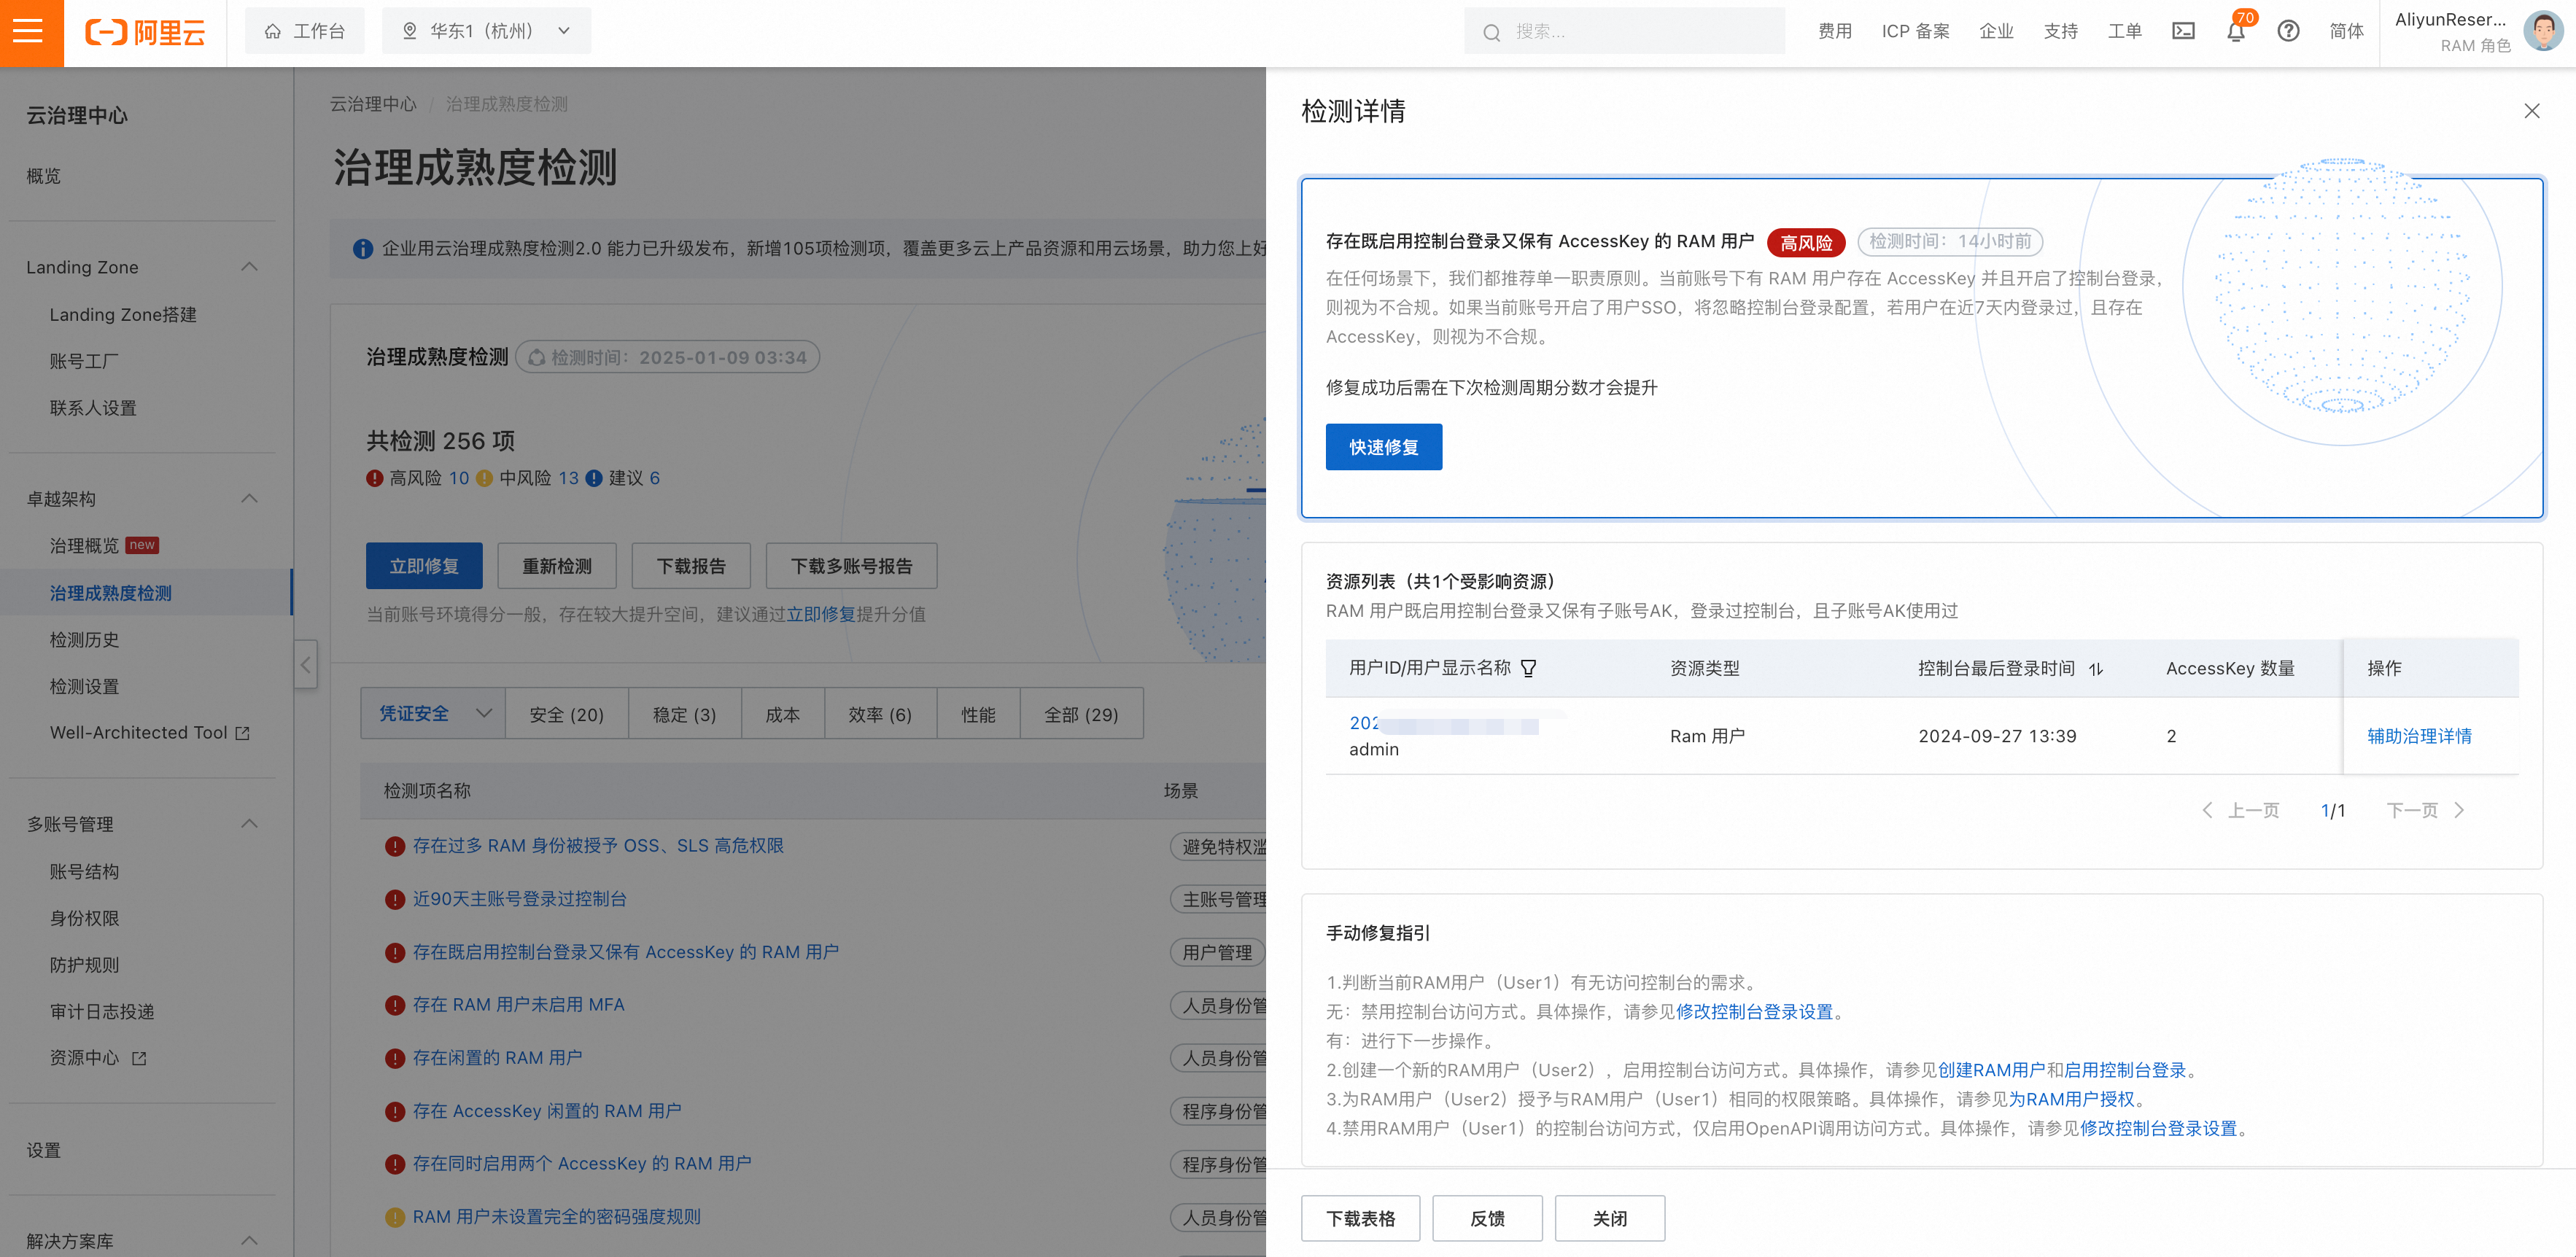Open the 存在 RAM 用户未启用 MFA check item

[x=518, y=1005]
